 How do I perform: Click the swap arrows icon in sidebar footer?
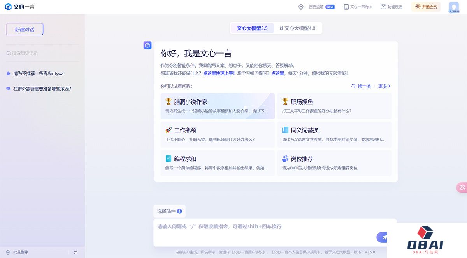pyautogui.click(x=75, y=252)
